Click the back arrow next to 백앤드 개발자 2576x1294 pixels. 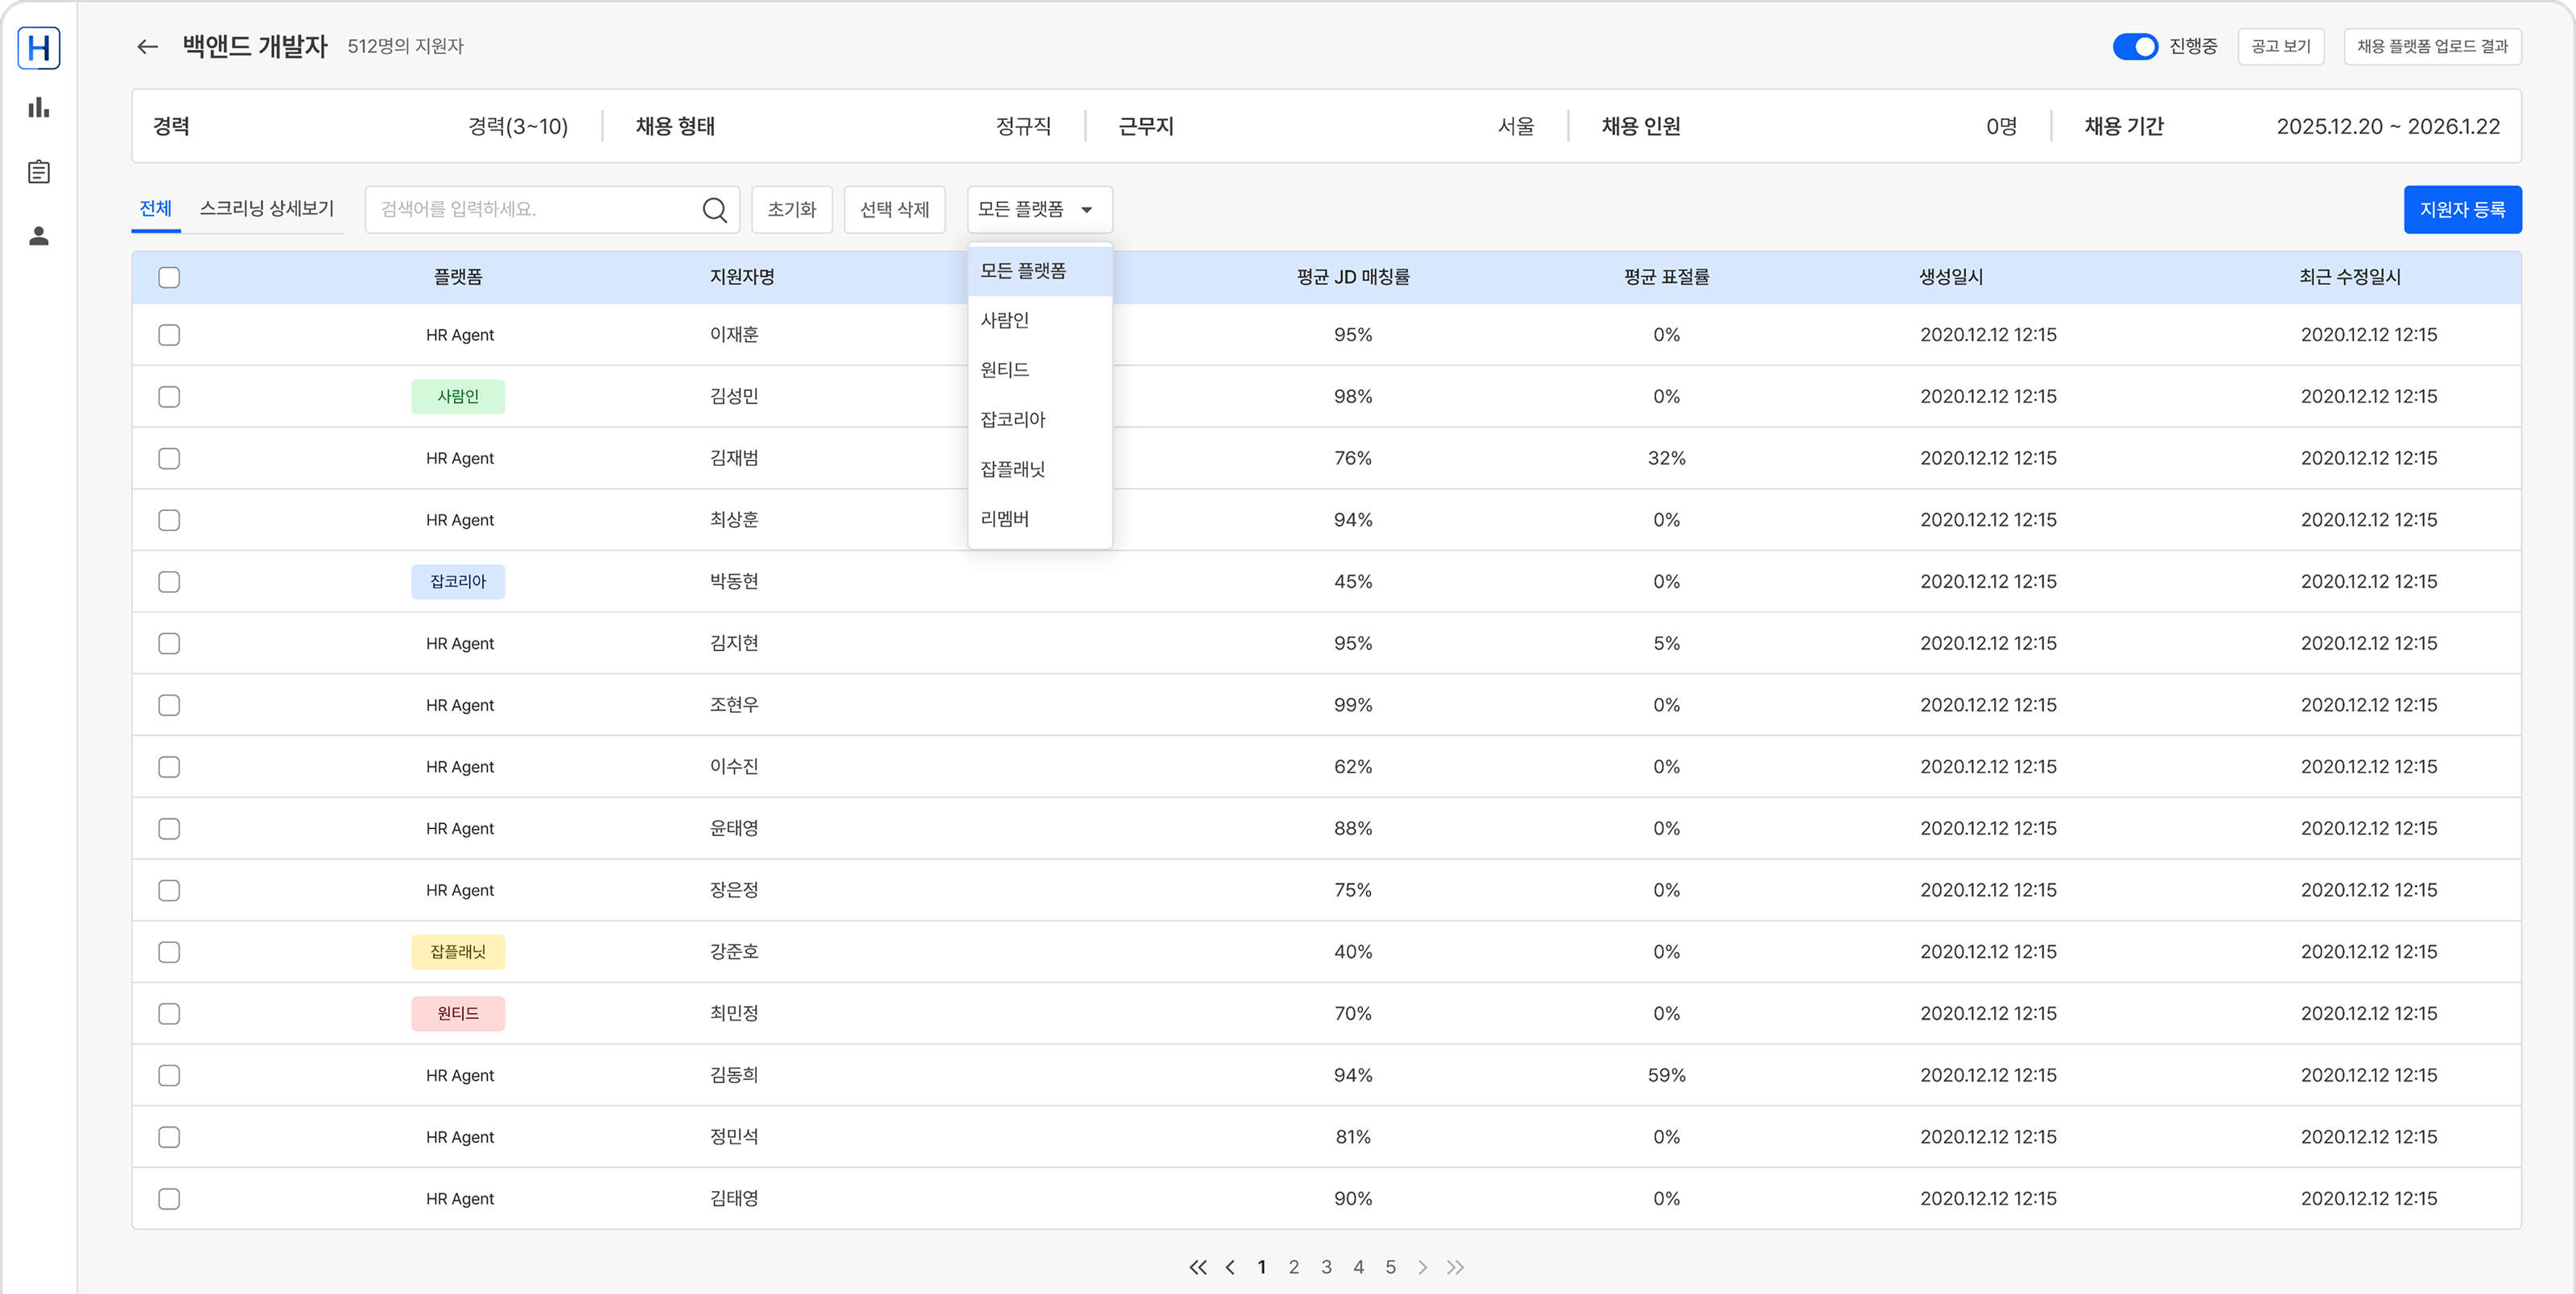[147, 47]
